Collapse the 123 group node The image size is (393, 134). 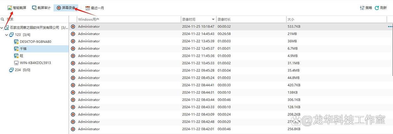pyautogui.click(x=7, y=35)
